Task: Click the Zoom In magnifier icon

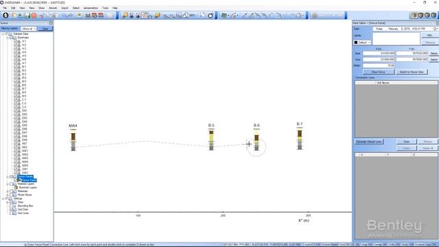Action: (165, 16)
